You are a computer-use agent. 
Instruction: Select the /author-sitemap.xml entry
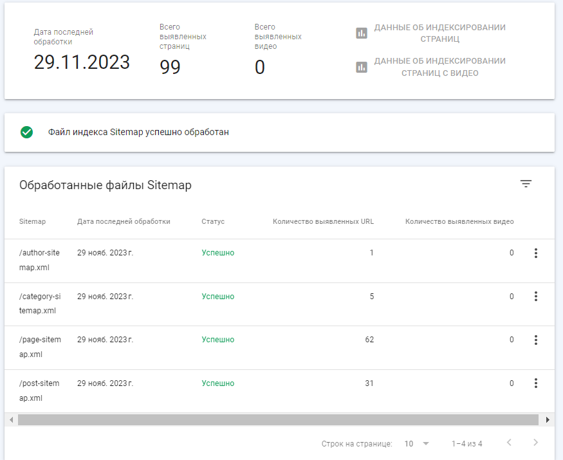(x=39, y=260)
